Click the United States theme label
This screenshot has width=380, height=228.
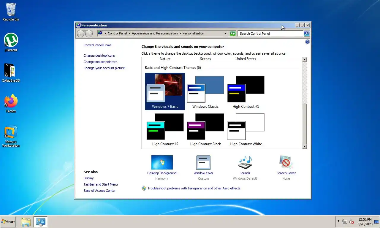pyautogui.click(x=246, y=59)
